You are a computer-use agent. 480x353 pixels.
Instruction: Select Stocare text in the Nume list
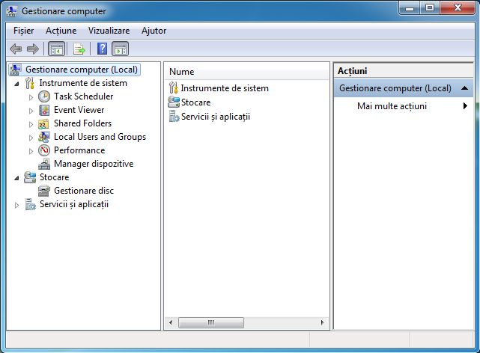(x=195, y=102)
